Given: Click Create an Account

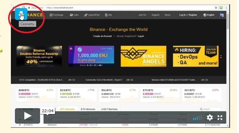Looking at the screenshot, I should 103,36.
